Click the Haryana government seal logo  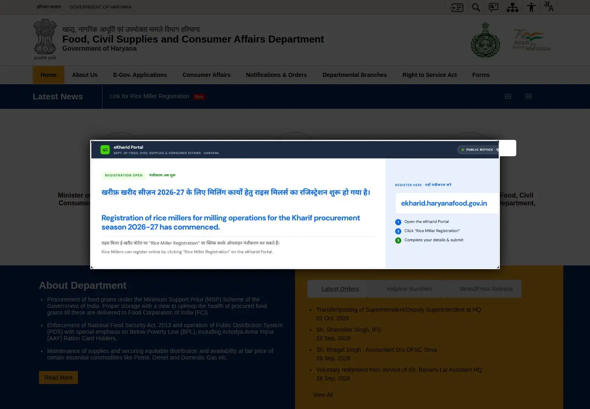click(486, 40)
